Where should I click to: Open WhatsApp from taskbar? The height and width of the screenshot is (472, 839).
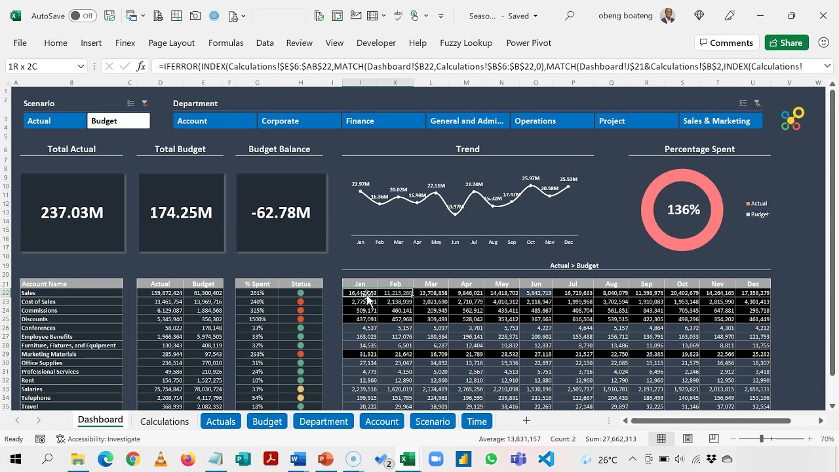[x=491, y=460]
